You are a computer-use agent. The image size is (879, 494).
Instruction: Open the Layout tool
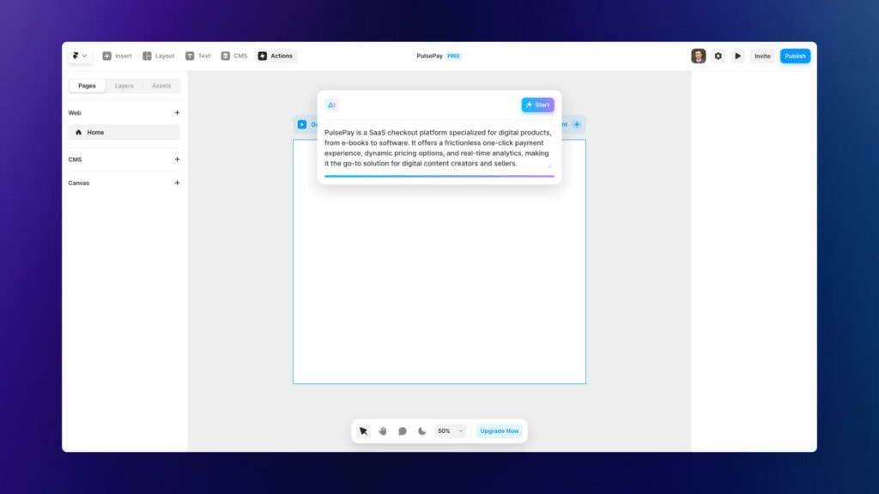click(146, 56)
